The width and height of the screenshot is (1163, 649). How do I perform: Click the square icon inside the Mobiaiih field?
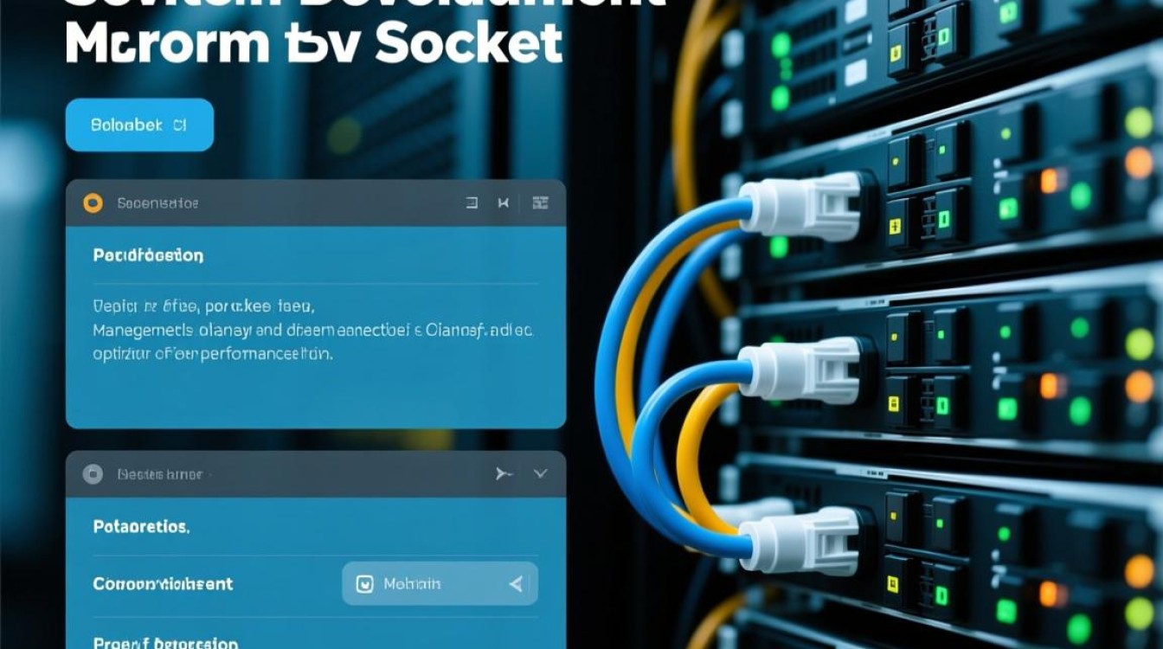pos(364,584)
